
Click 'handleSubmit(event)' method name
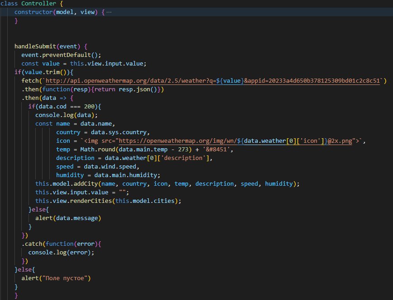[47, 47]
